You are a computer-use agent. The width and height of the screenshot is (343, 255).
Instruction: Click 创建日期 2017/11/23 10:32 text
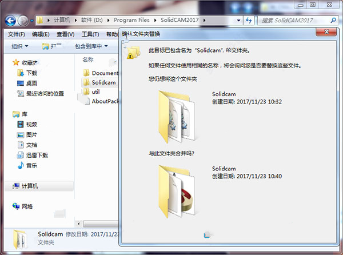pos(247,102)
